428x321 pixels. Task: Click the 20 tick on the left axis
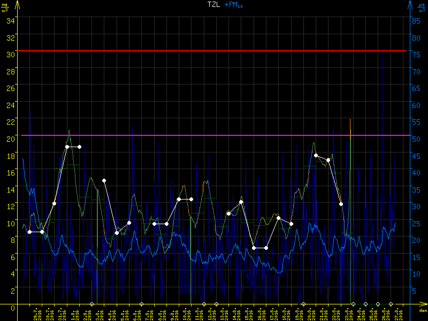[x=11, y=138]
